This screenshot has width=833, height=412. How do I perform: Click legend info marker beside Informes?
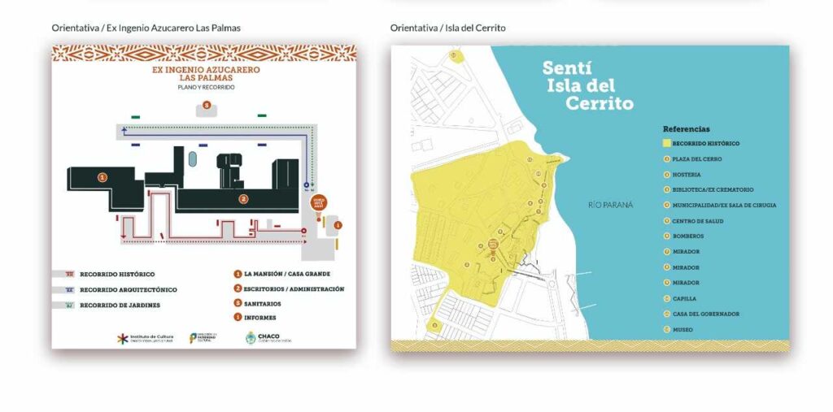click(x=238, y=318)
